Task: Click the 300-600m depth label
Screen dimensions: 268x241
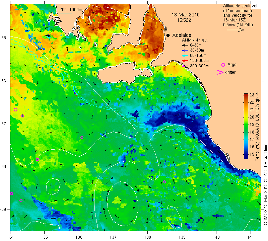Action: [x=199, y=66]
